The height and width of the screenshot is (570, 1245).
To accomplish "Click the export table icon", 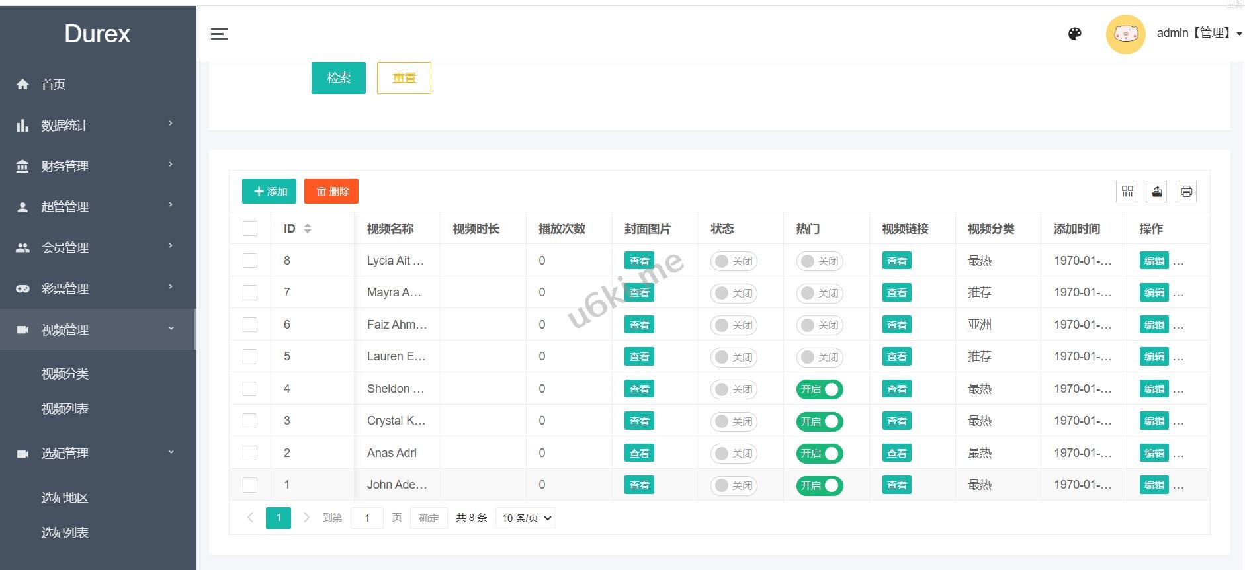I will tap(1156, 192).
